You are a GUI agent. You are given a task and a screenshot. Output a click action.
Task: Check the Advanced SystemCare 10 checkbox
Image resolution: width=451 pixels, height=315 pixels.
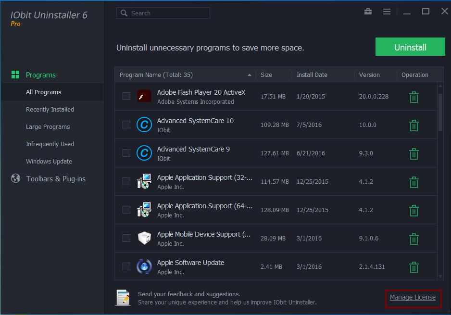126,125
